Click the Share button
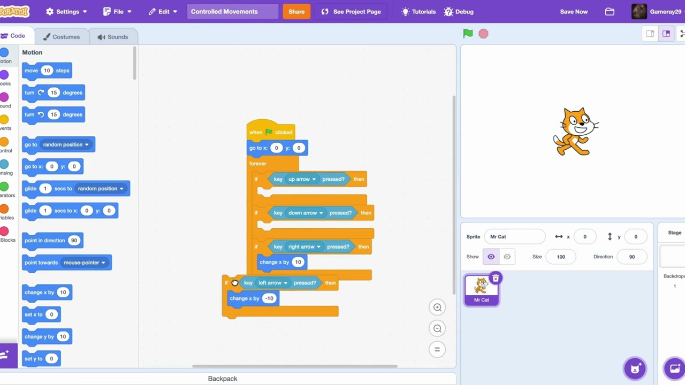This screenshot has height=385, width=685. point(296,11)
